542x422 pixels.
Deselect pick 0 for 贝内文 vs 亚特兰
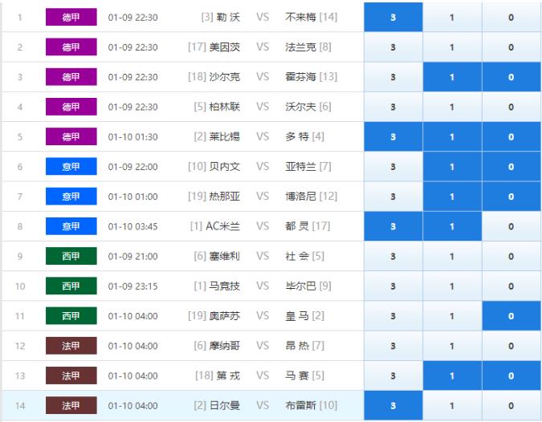point(511,167)
